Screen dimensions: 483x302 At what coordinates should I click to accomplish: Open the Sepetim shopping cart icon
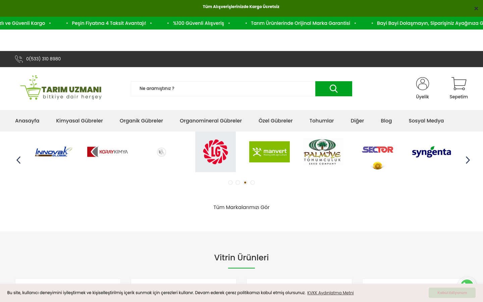[x=459, y=84]
